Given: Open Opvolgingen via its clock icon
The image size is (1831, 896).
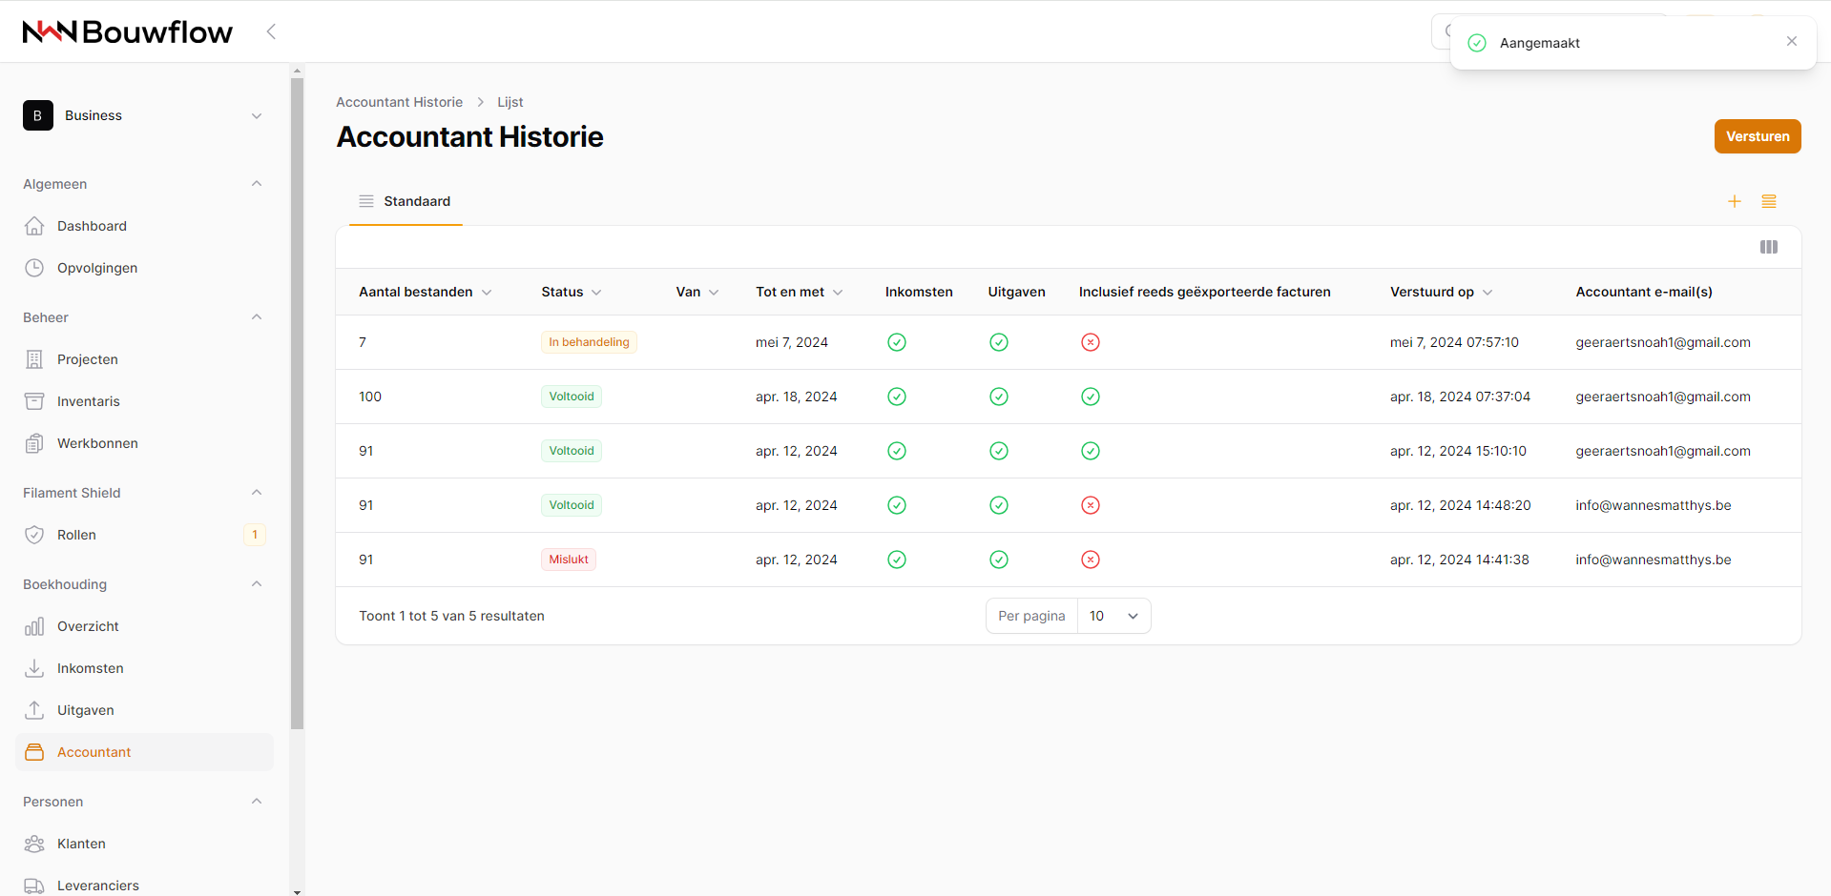Looking at the screenshot, I should (x=34, y=268).
